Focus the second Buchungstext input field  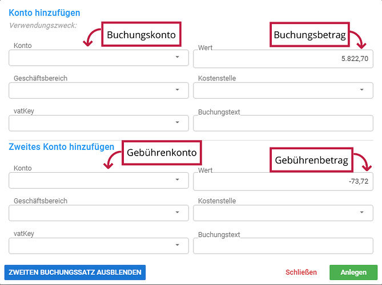tap(283, 246)
